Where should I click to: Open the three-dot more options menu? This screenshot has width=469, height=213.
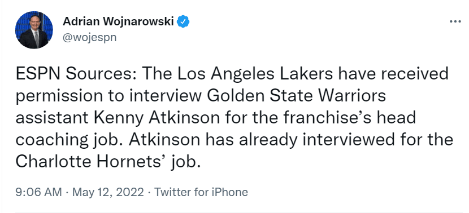[455, 21]
